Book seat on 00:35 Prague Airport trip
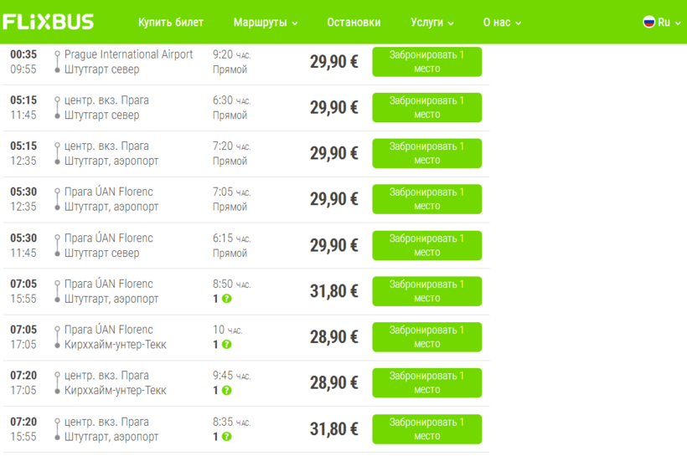The image size is (687, 456). [426, 62]
